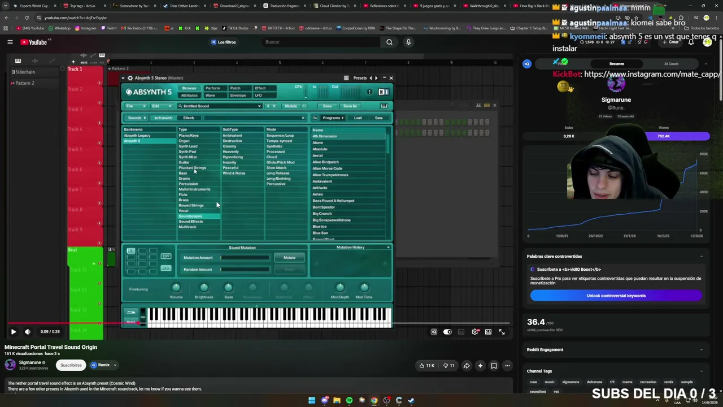Play the video
The image size is (723, 407).
14,332
